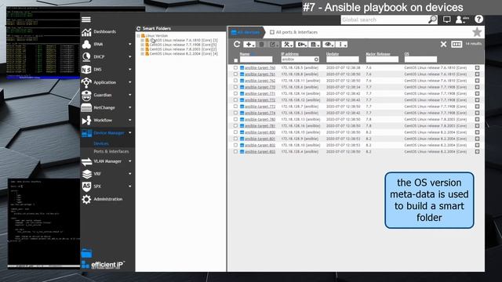
Task: Open the Device Manager menu item
Action: pos(108,132)
